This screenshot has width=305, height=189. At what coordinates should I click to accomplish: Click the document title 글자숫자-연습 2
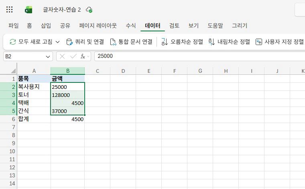coord(62,10)
